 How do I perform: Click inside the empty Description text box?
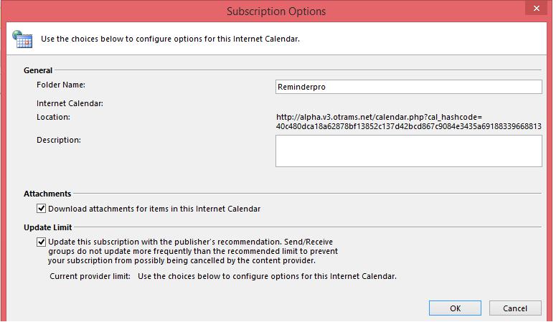pyautogui.click(x=408, y=151)
